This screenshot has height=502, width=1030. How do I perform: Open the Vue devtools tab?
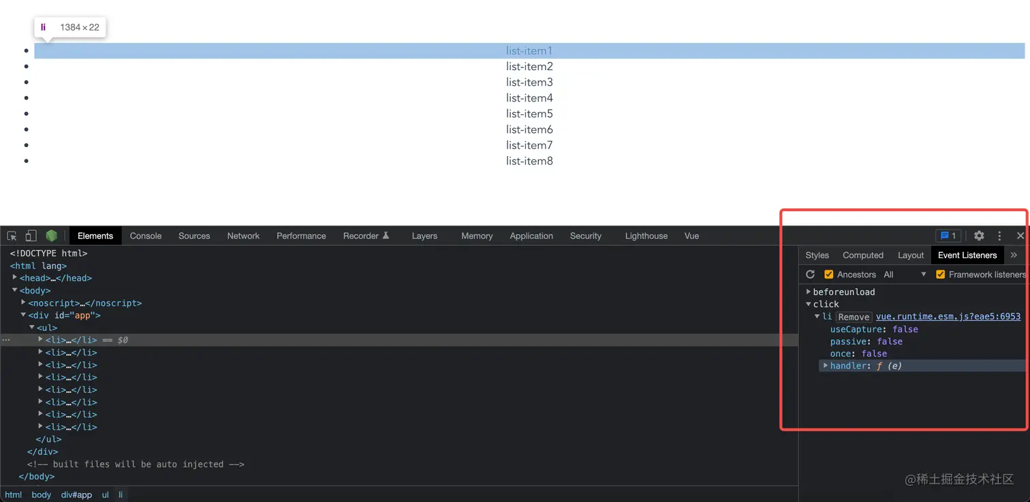[691, 236]
